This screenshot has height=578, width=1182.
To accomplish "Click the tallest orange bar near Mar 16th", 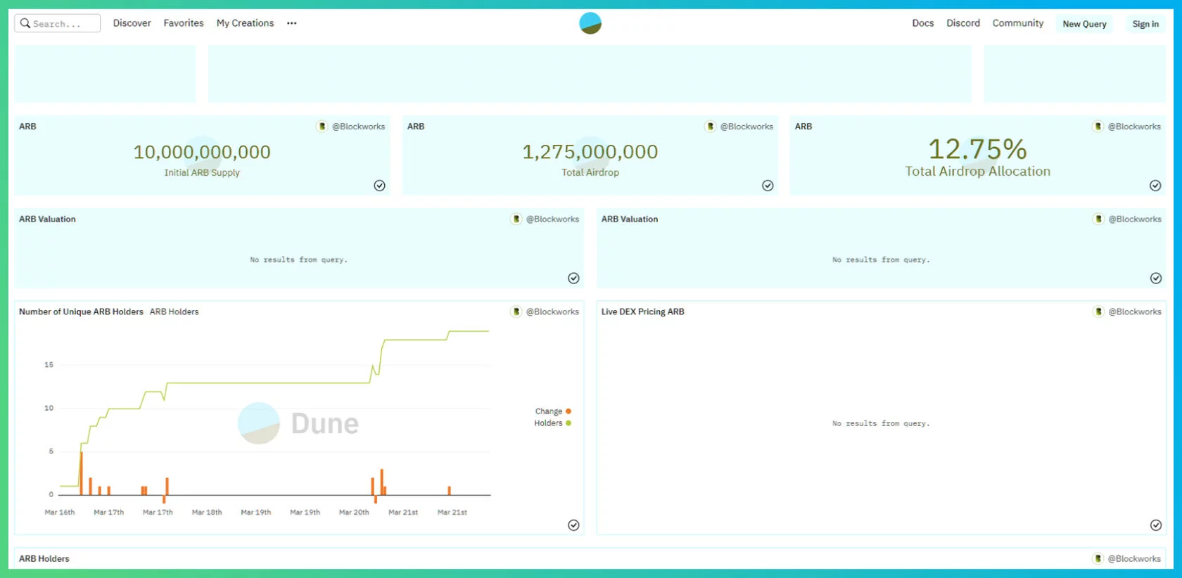I will point(82,473).
